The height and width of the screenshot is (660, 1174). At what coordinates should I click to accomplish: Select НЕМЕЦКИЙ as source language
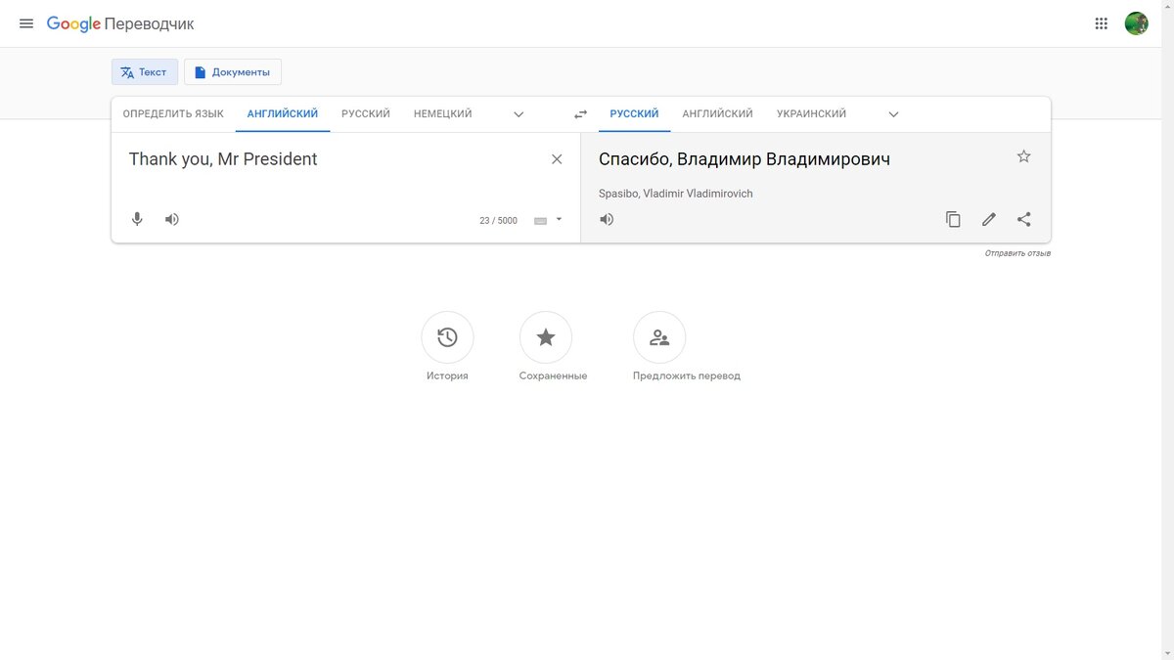point(443,114)
